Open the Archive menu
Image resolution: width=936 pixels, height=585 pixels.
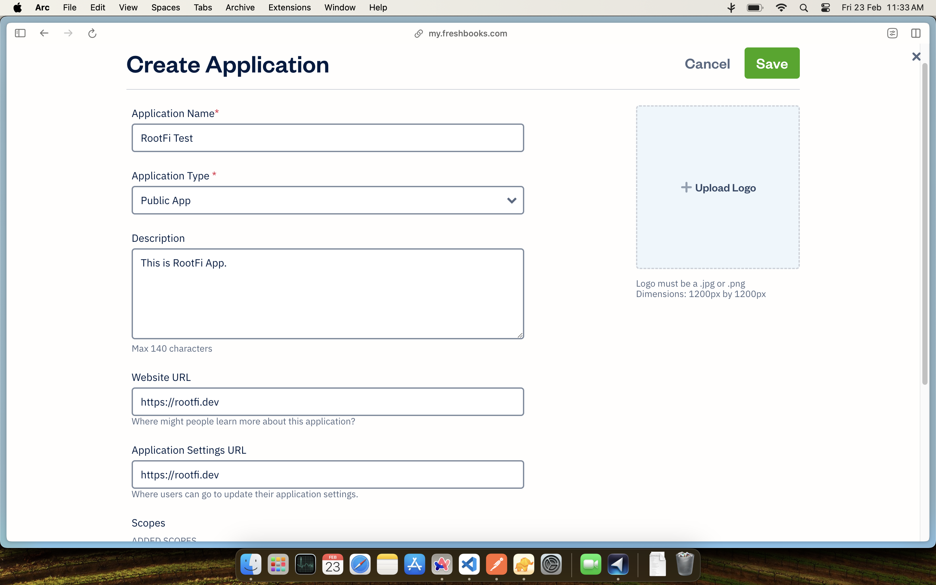pos(240,8)
